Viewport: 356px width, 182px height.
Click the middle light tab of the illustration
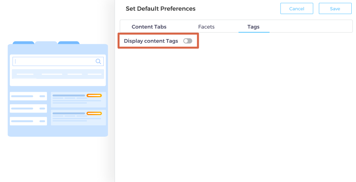coord(46,43)
